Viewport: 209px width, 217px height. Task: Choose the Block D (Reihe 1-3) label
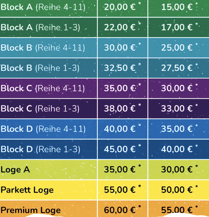click(40, 149)
